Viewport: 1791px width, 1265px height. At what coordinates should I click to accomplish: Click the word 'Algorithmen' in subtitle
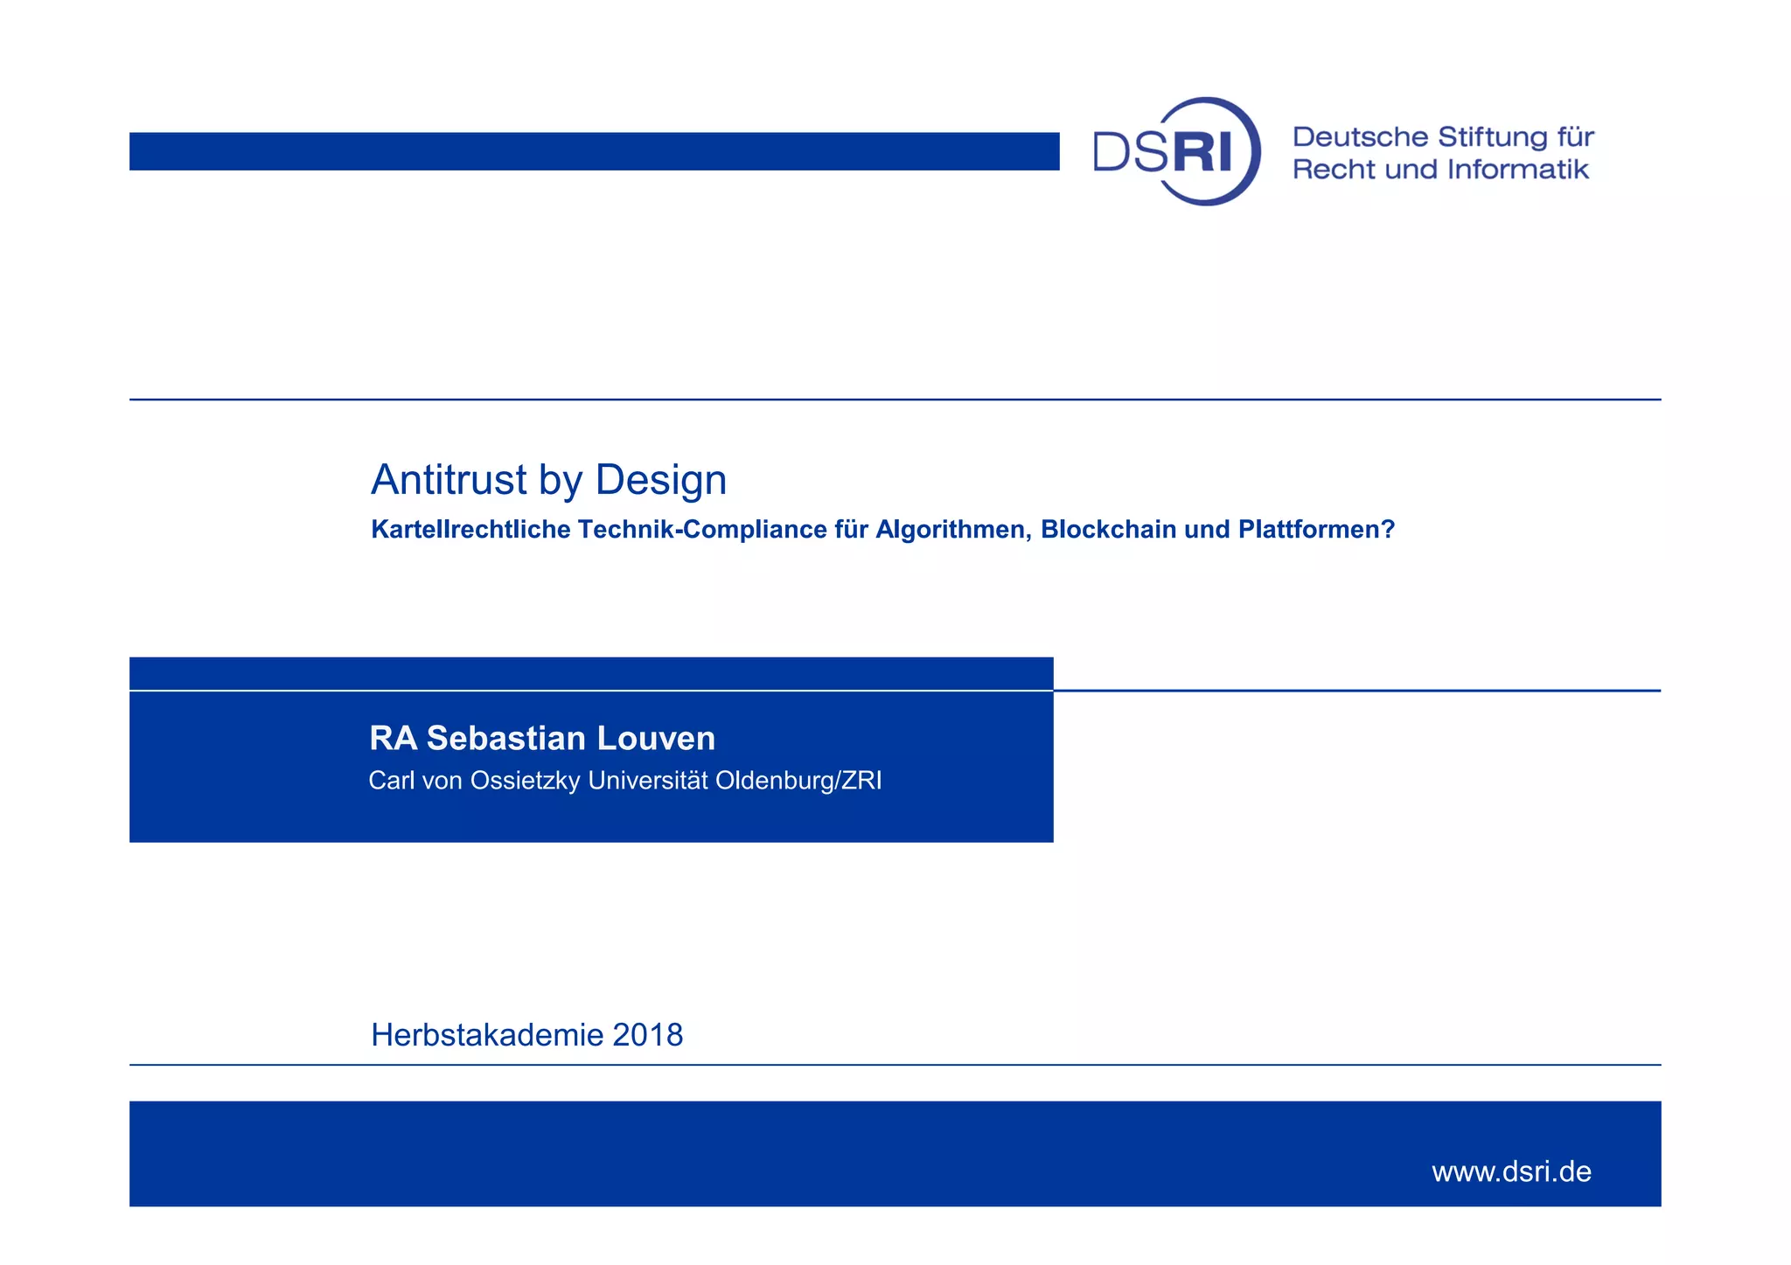[950, 530]
